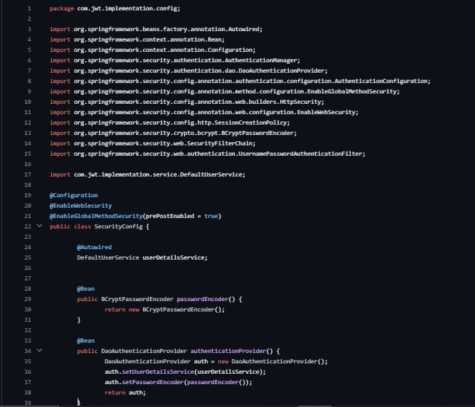Click the userDetailsService field declaration

[x=142, y=257]
